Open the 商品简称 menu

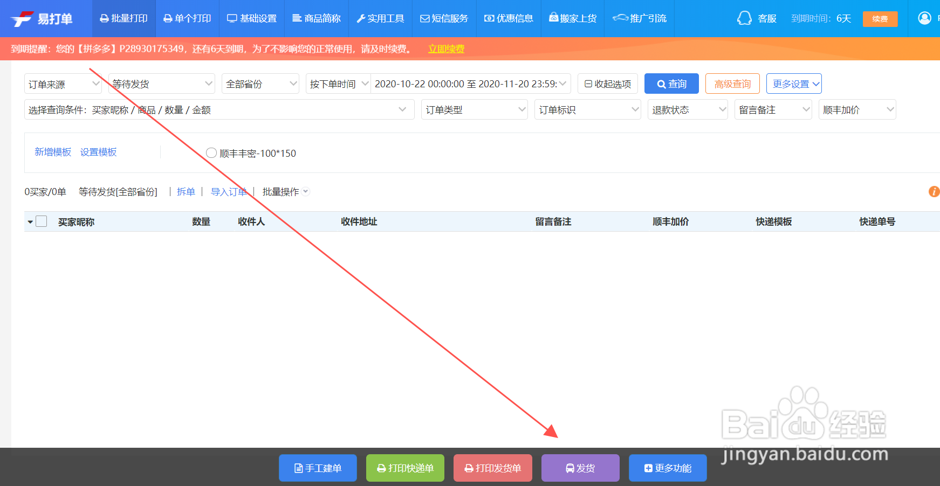pyautogui.click(x=316, y=18)
